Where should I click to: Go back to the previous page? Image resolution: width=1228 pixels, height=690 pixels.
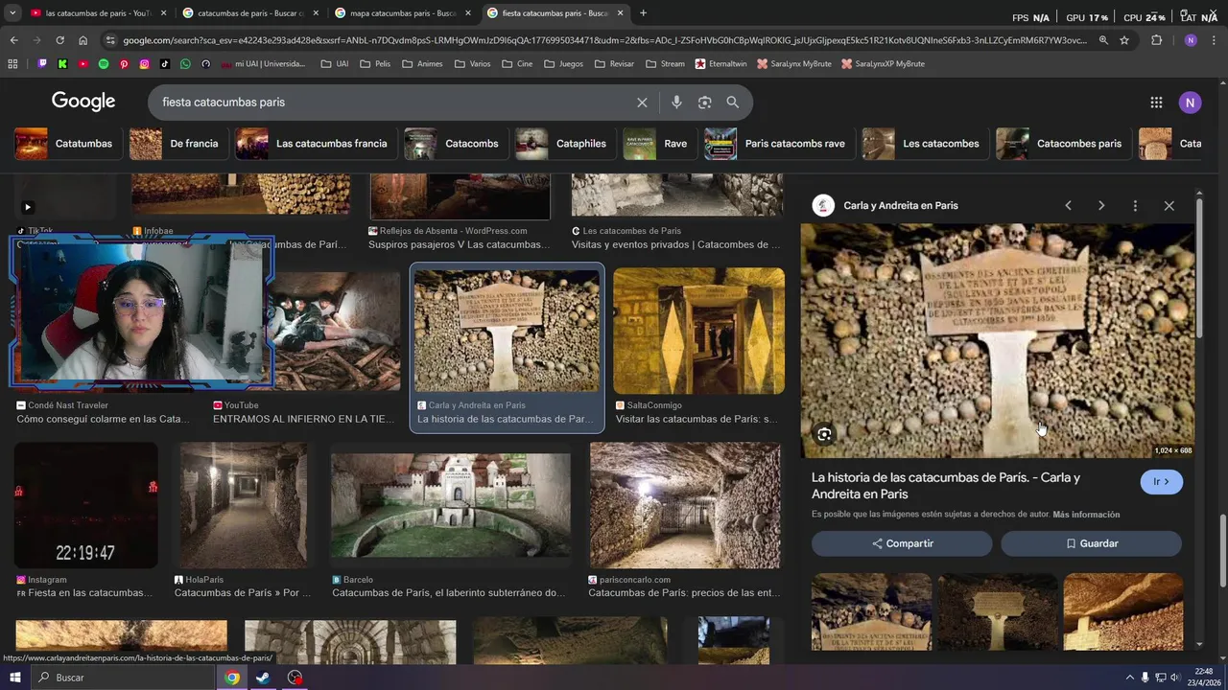[x=13, y=40]
